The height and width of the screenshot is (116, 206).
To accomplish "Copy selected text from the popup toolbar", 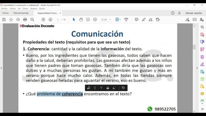I will [x=114, y=88].
